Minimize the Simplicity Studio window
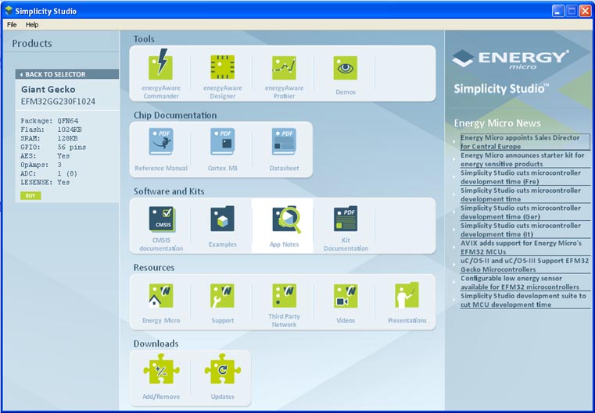Image resolution: width=595 pixels, height=413 pixels. click(557, 11)
